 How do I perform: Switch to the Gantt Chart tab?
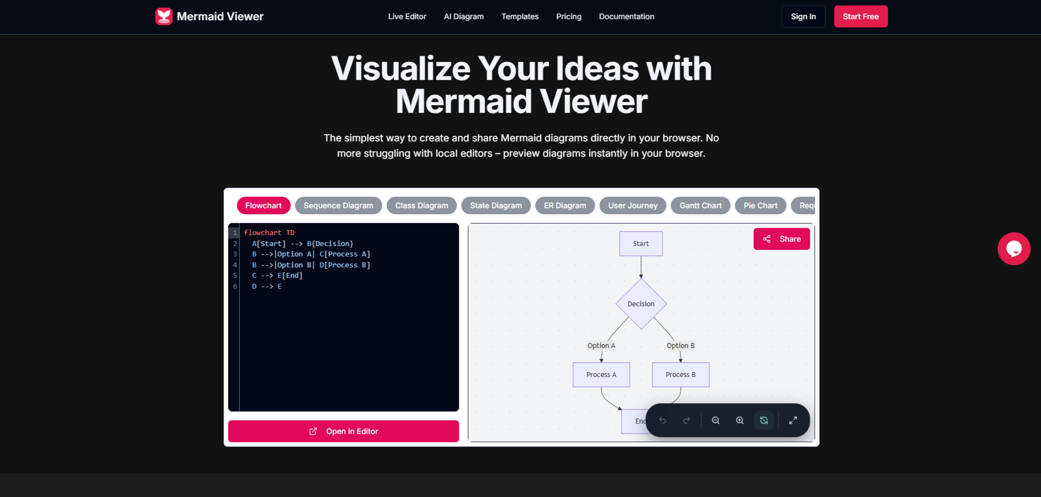[700, 206]
